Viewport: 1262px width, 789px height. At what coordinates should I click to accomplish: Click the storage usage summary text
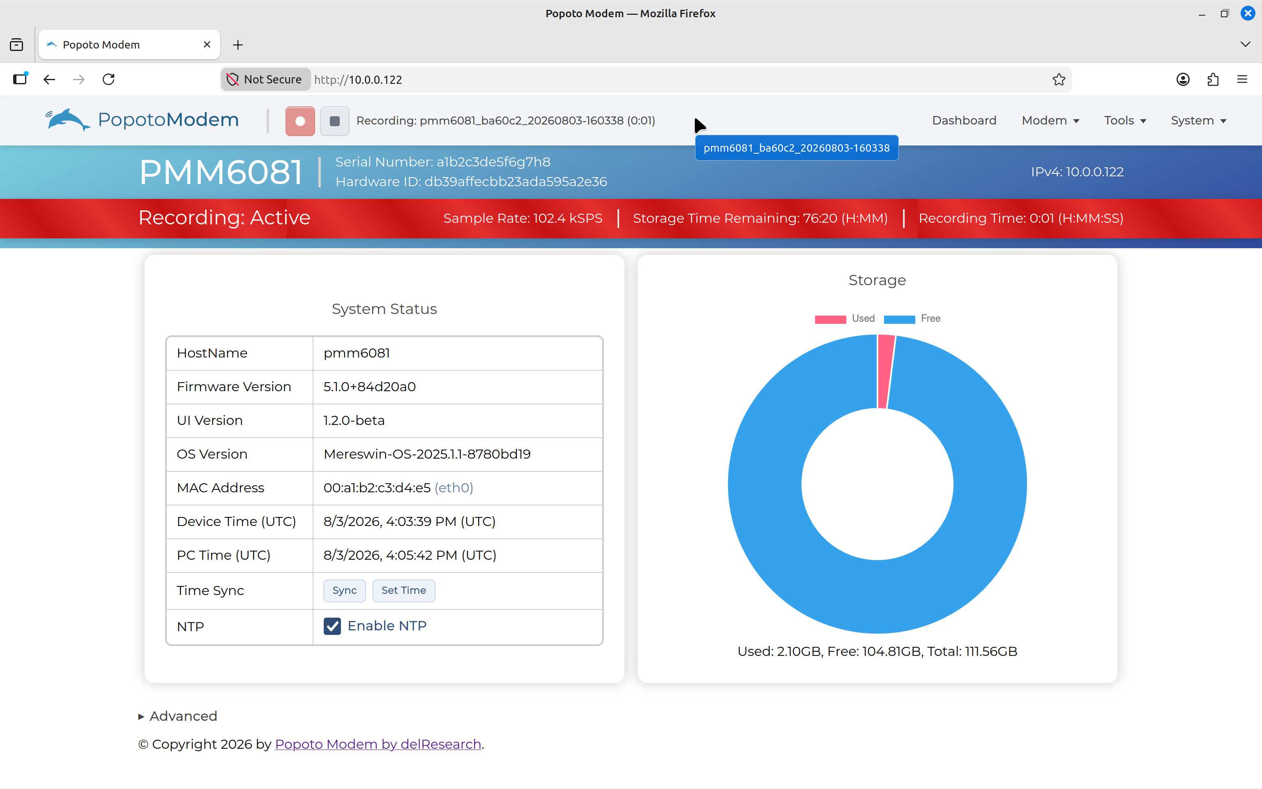[x=877, y=651]
